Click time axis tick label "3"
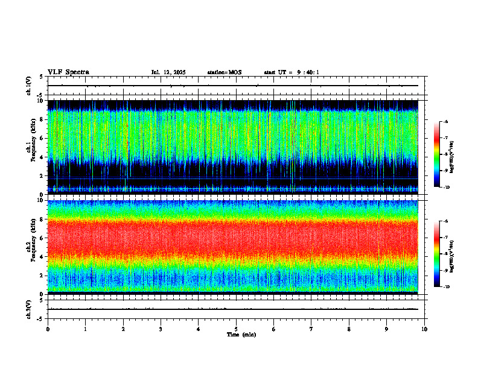Screen dimensions: 478x369 161,329
